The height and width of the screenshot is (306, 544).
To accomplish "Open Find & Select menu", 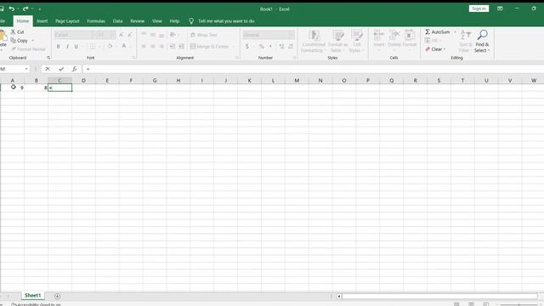I will point(482,42).
